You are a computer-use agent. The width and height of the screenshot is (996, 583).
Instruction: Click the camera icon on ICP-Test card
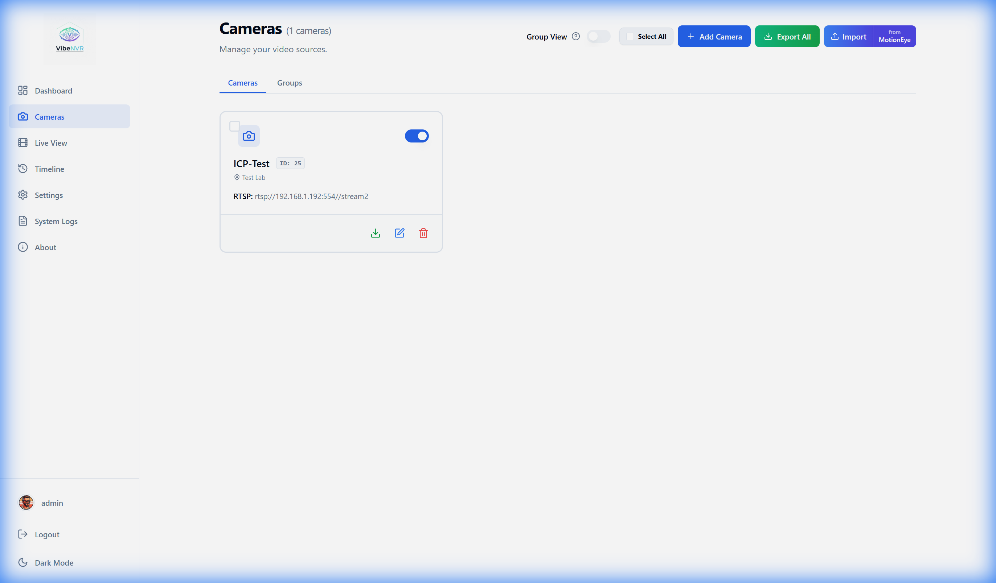point(249,136)
